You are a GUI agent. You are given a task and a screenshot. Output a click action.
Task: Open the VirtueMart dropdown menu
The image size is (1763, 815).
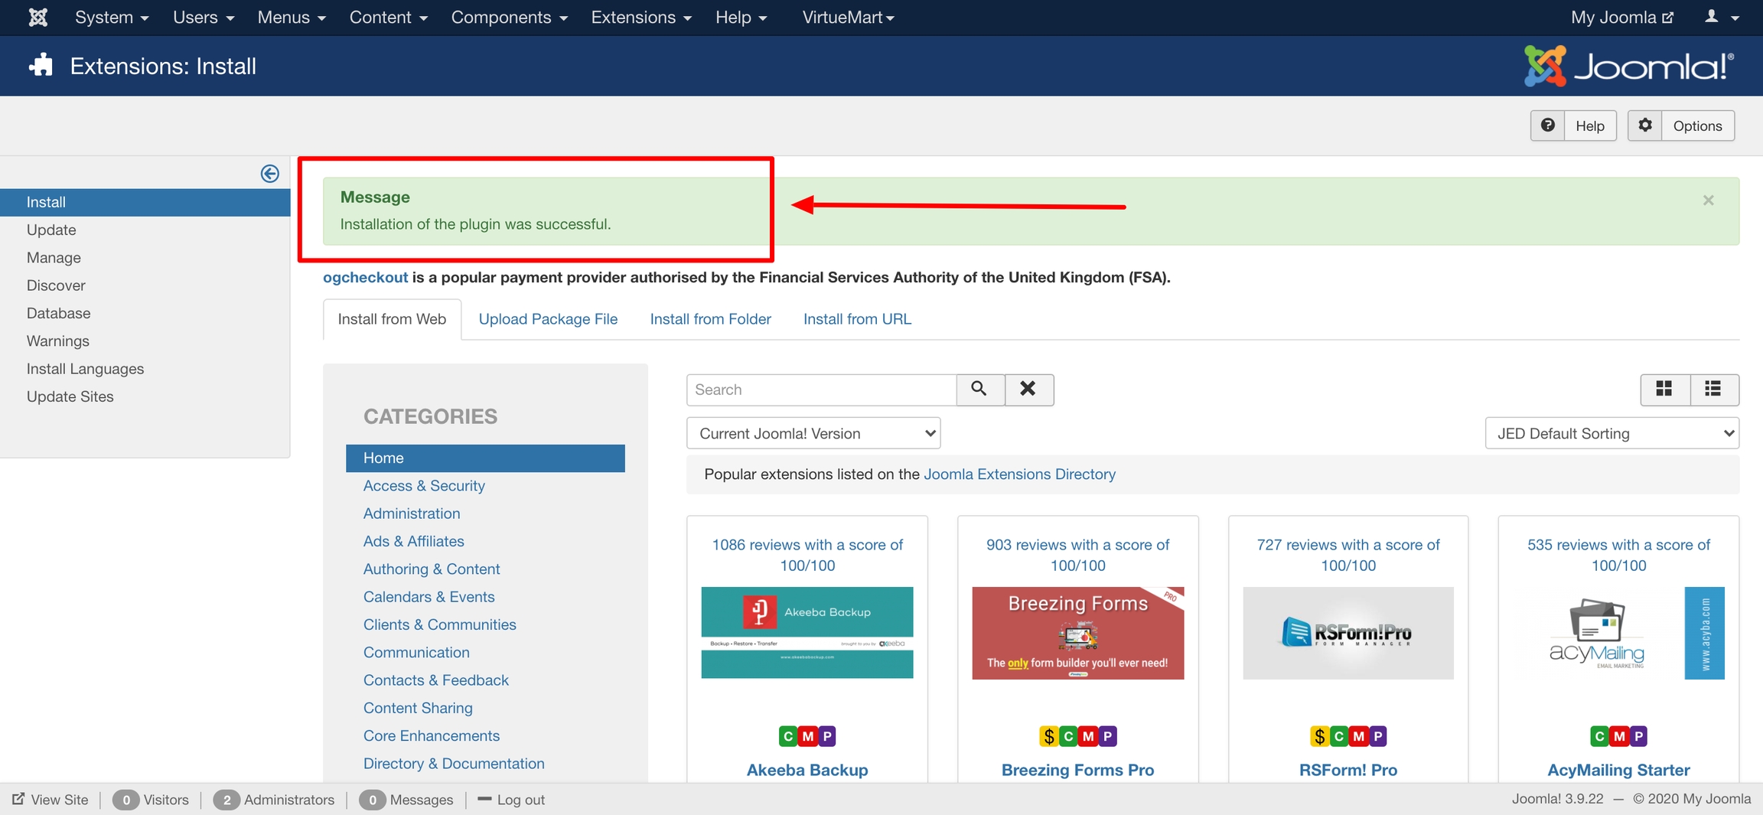coord(848,17)
